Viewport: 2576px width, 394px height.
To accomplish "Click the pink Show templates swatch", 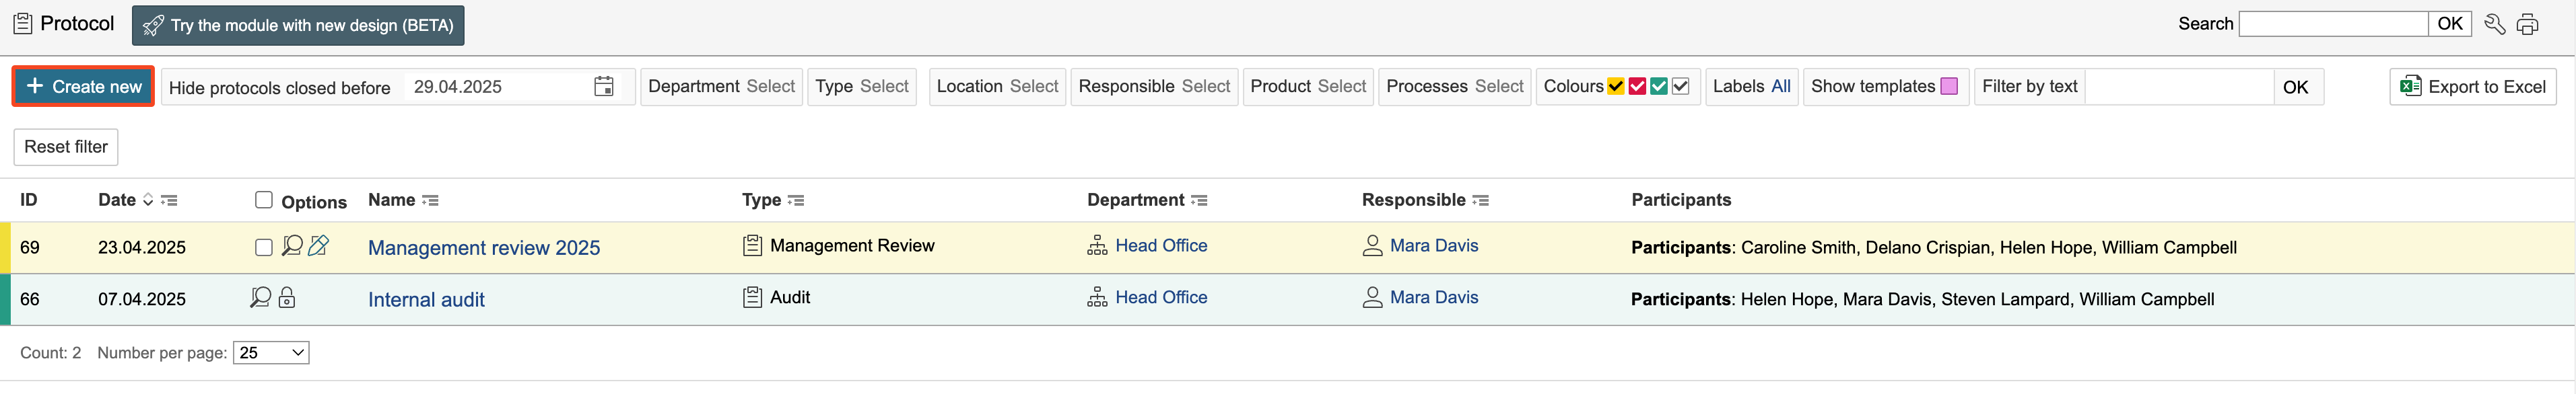I will [x=1949, y=87].
